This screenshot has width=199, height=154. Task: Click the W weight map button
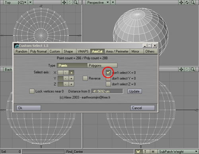[x=139, y=152]
